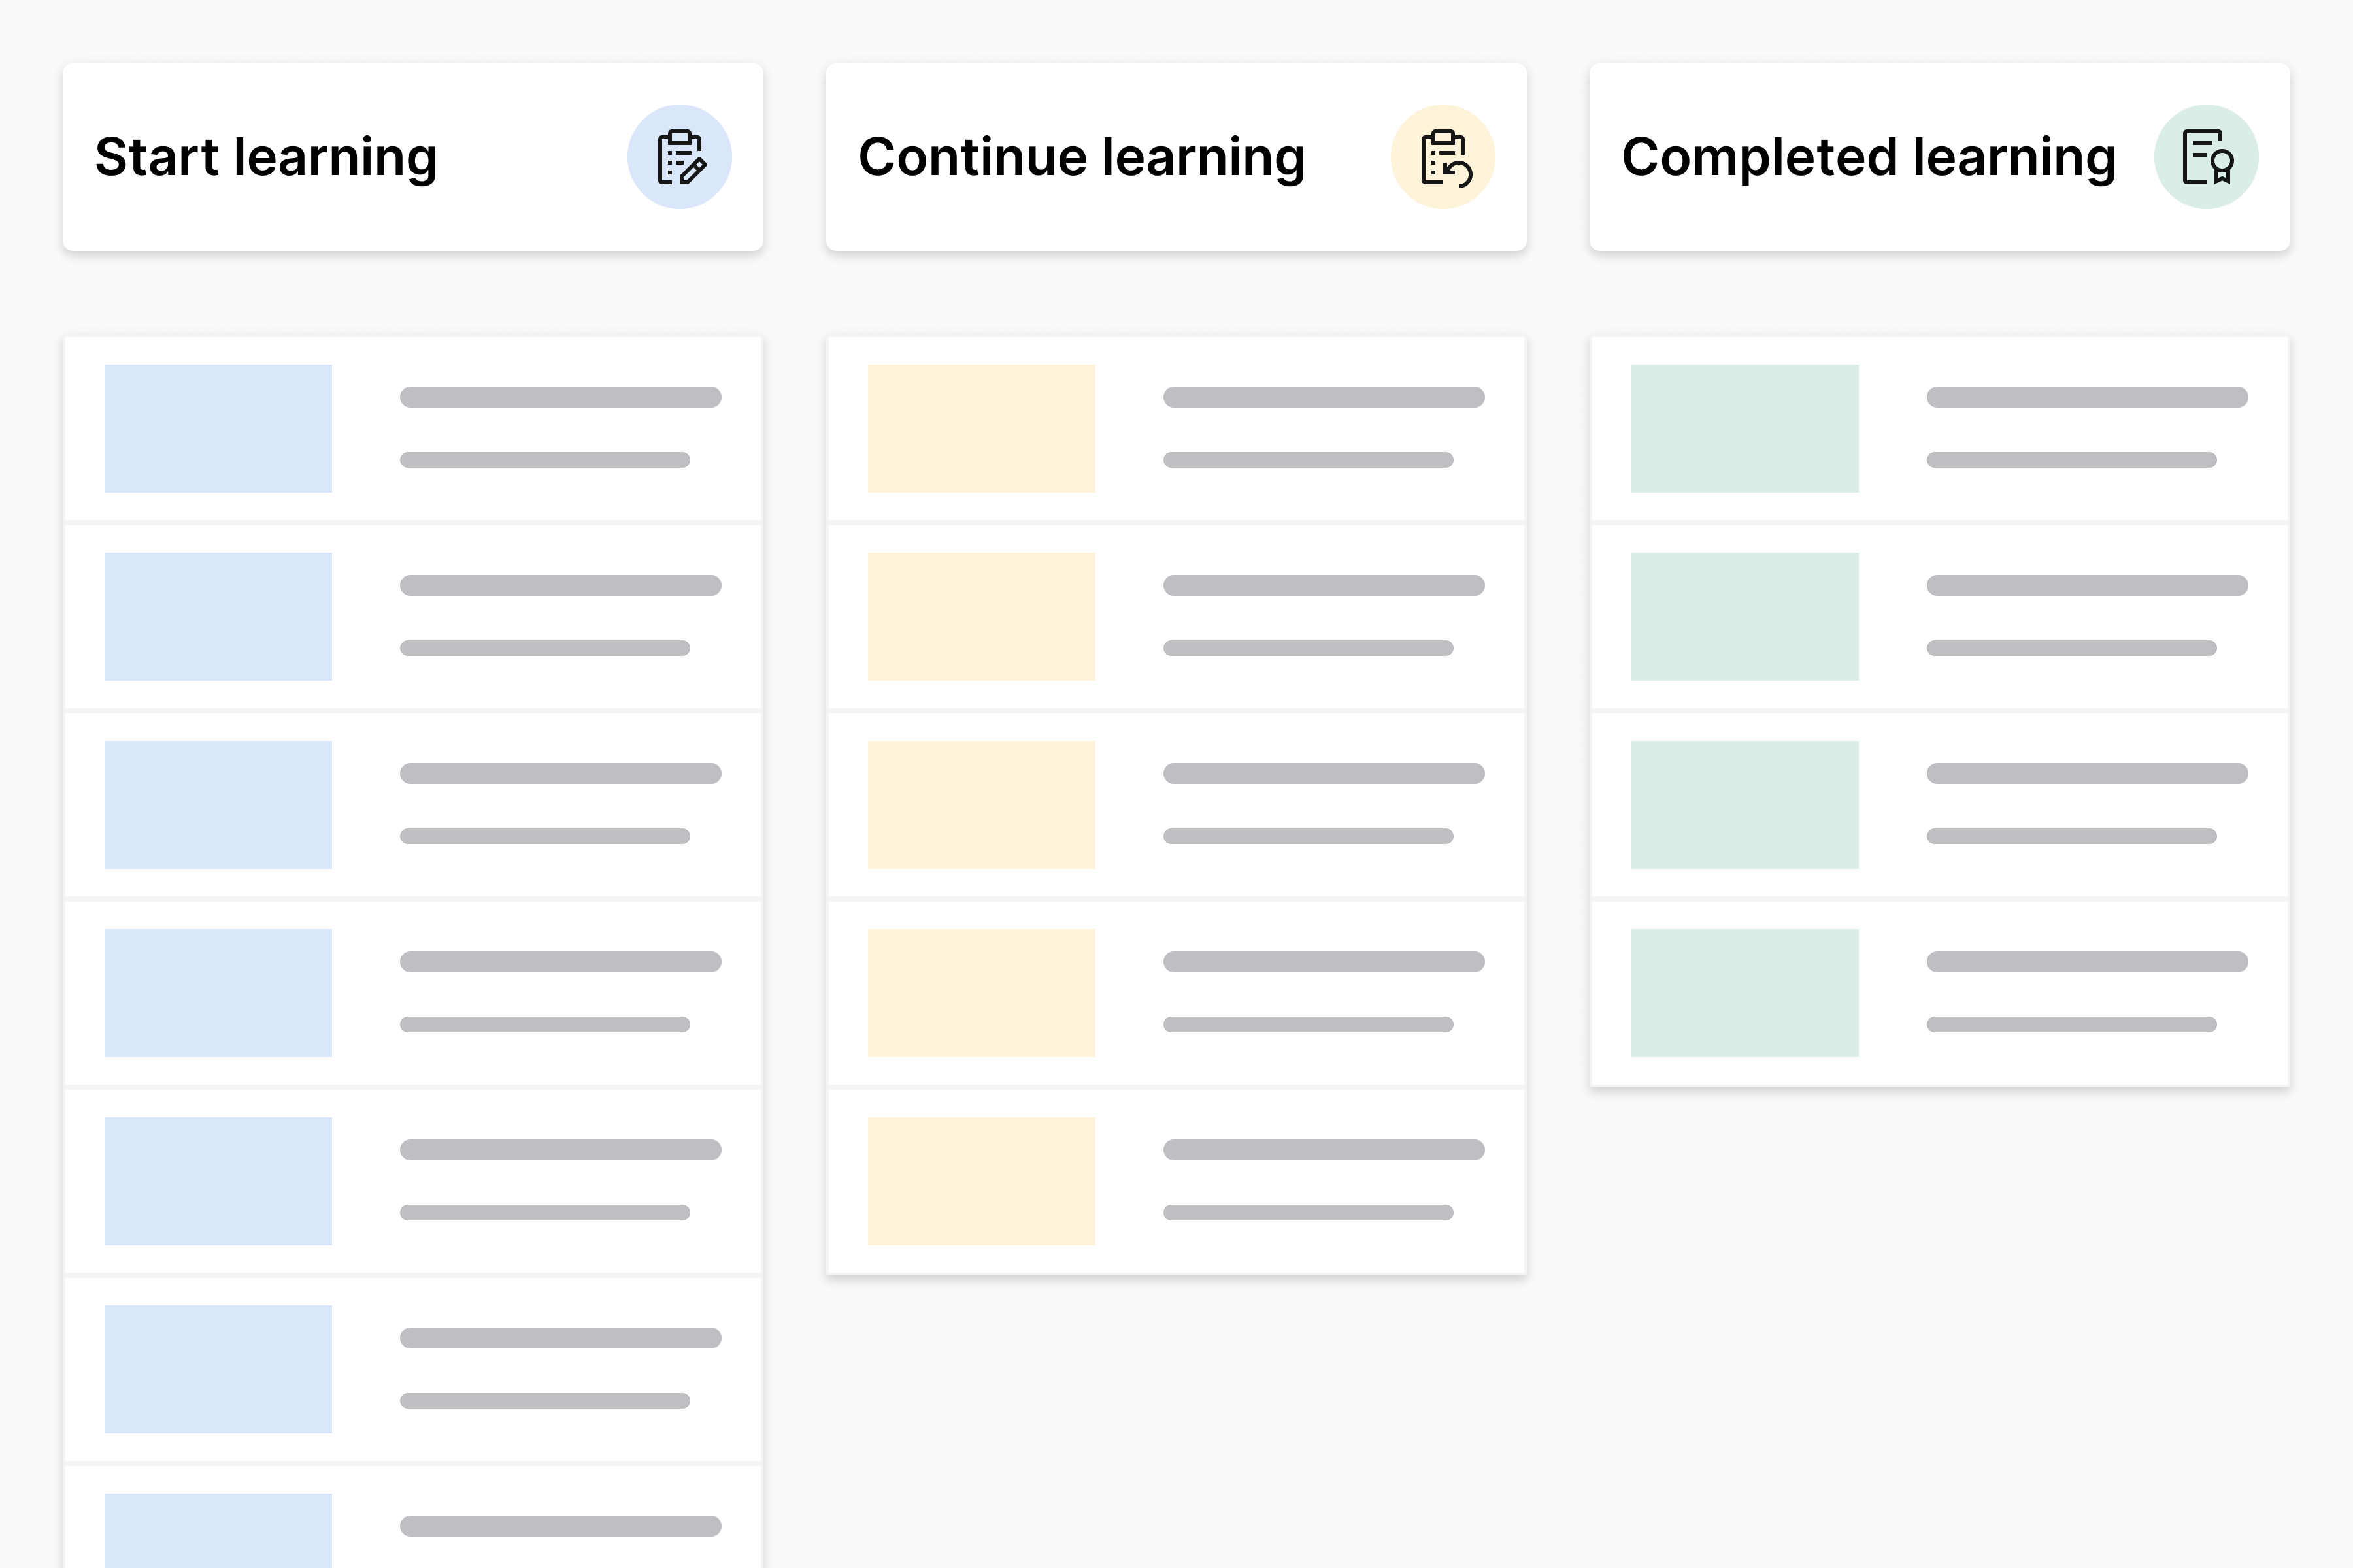Image resolution: width=2353 pixels, height=1568 pixels.
Task: Select the Completed learning heading text
Action: click(x=1868, y=157)
